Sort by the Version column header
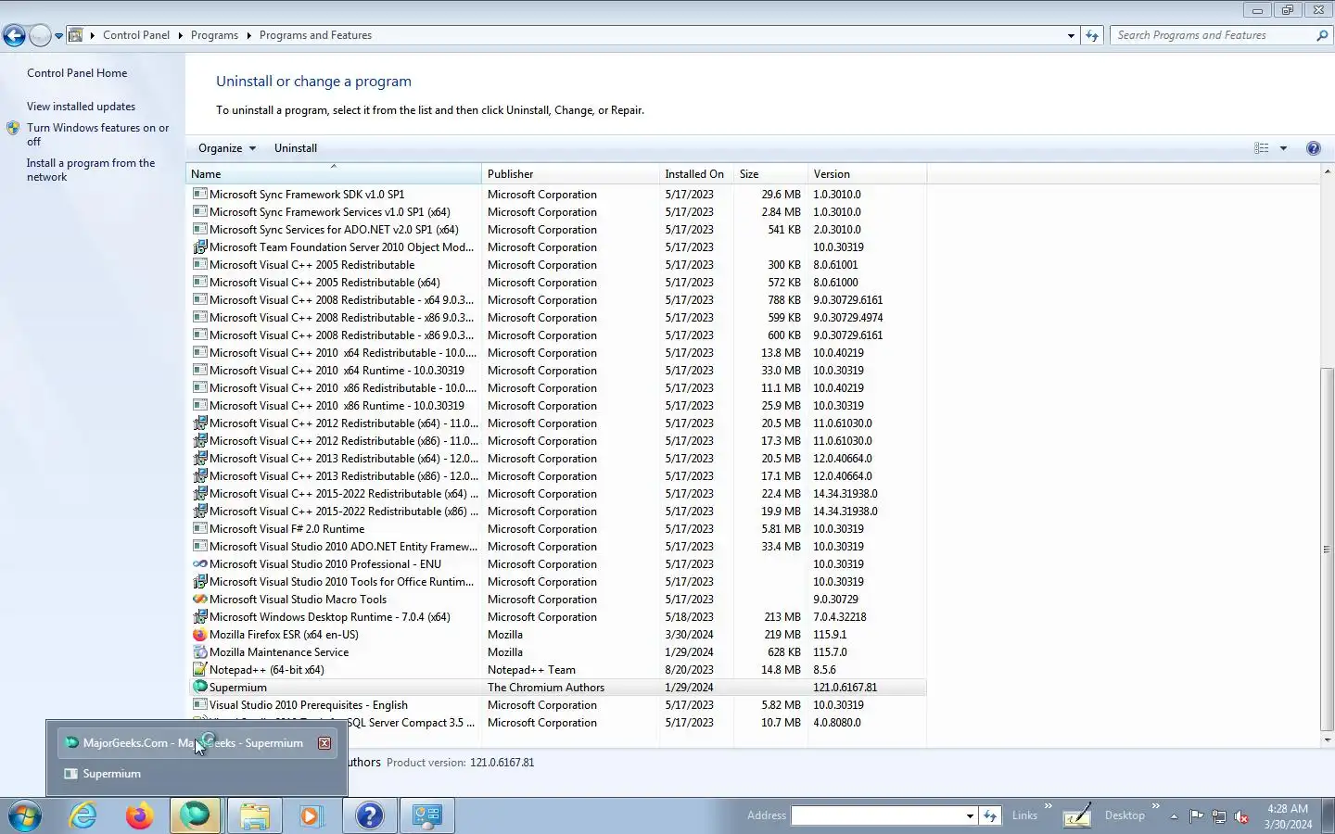Viewport: 1335px width, 834px height. click(867, 174)
